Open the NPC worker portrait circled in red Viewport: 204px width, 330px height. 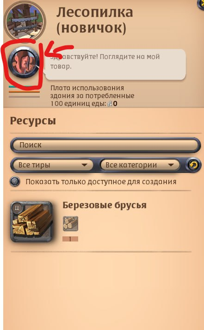tap(24, 63)
